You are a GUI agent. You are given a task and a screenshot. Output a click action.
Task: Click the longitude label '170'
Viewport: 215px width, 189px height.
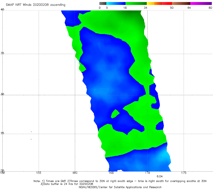(x=147, y=173)
